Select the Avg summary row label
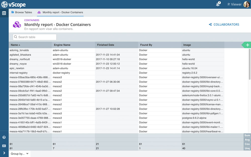The height and width of the screenshot is (157, 251). (247, 140)
